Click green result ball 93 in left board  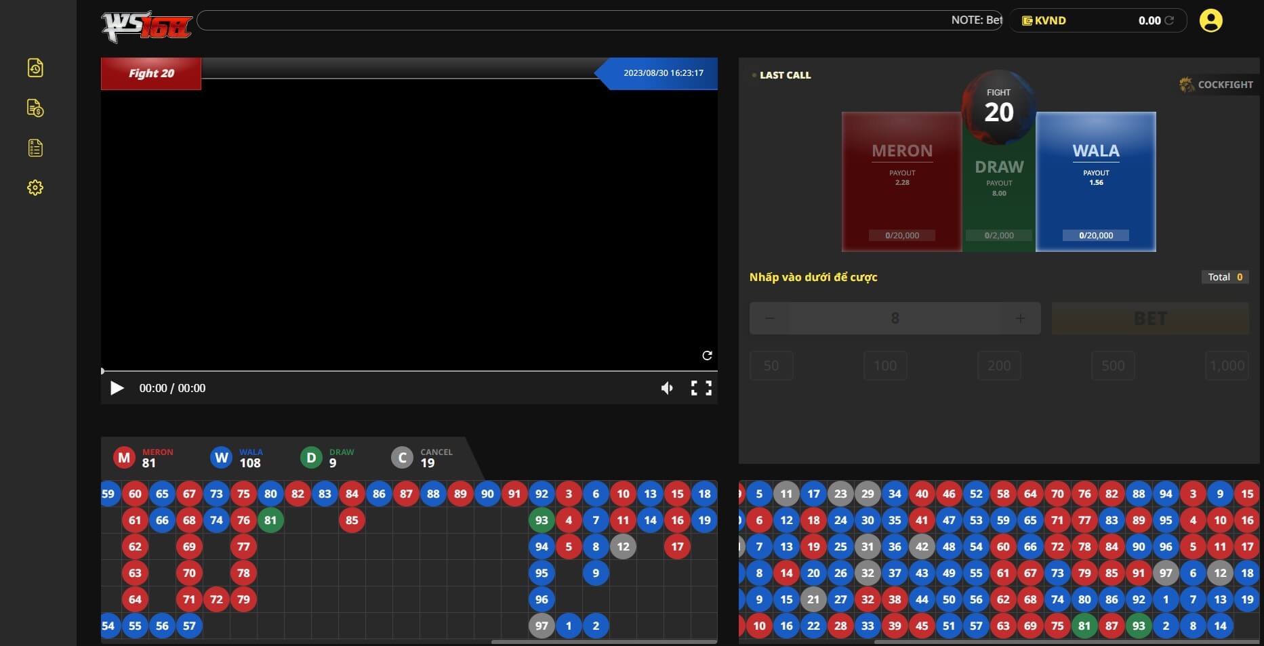pos(542,520)
